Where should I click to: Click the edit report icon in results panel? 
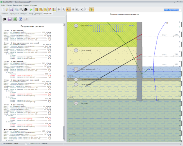pos(26,19)
